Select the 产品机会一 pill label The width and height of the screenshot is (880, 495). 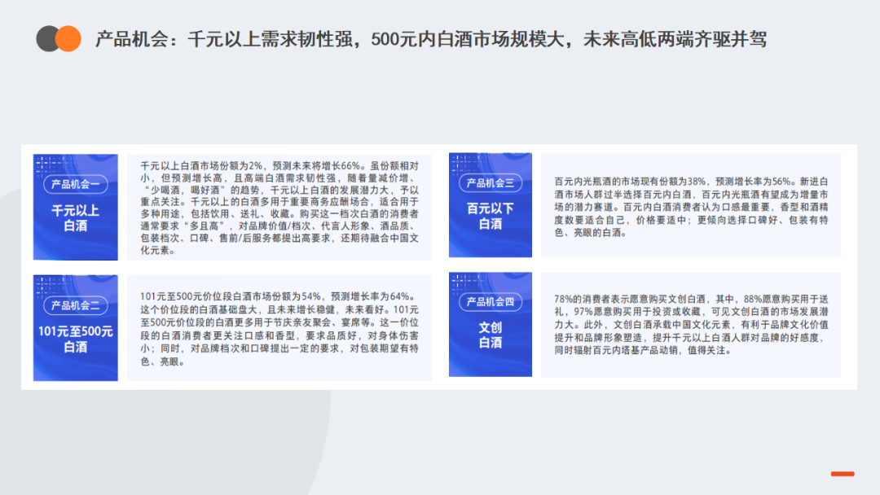tap(75, 184)
